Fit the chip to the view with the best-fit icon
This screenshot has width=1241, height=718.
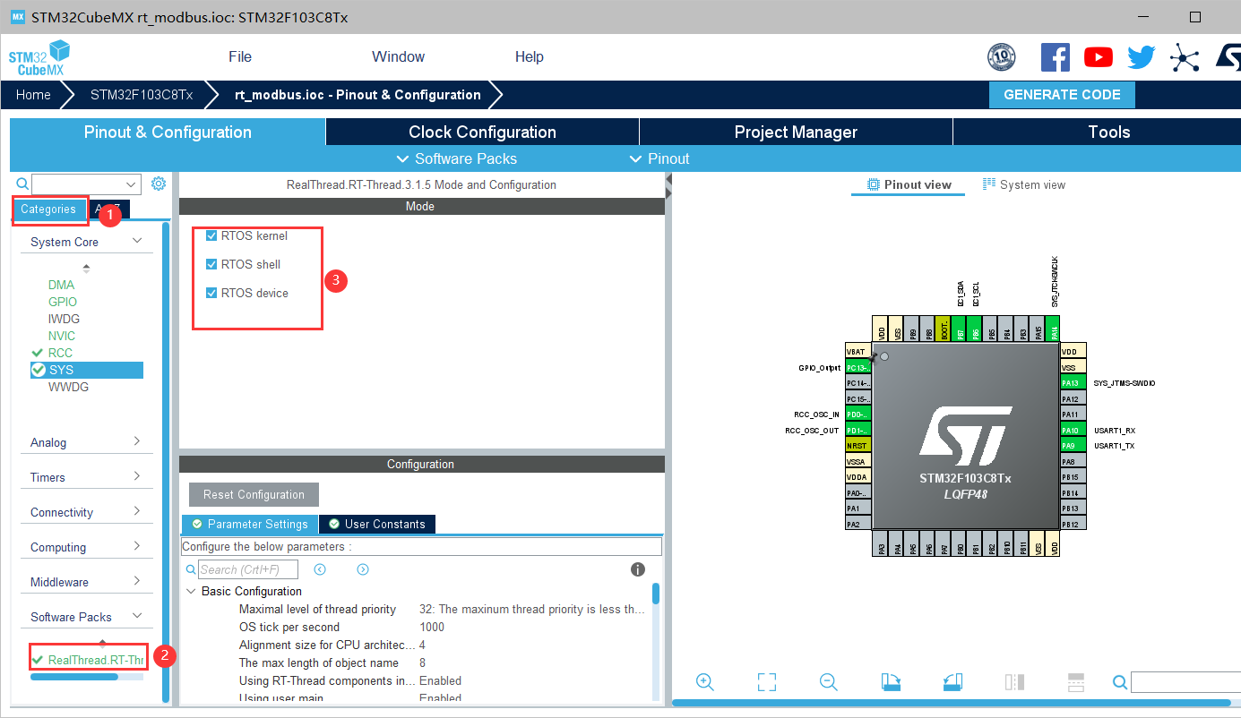point(766,682)
